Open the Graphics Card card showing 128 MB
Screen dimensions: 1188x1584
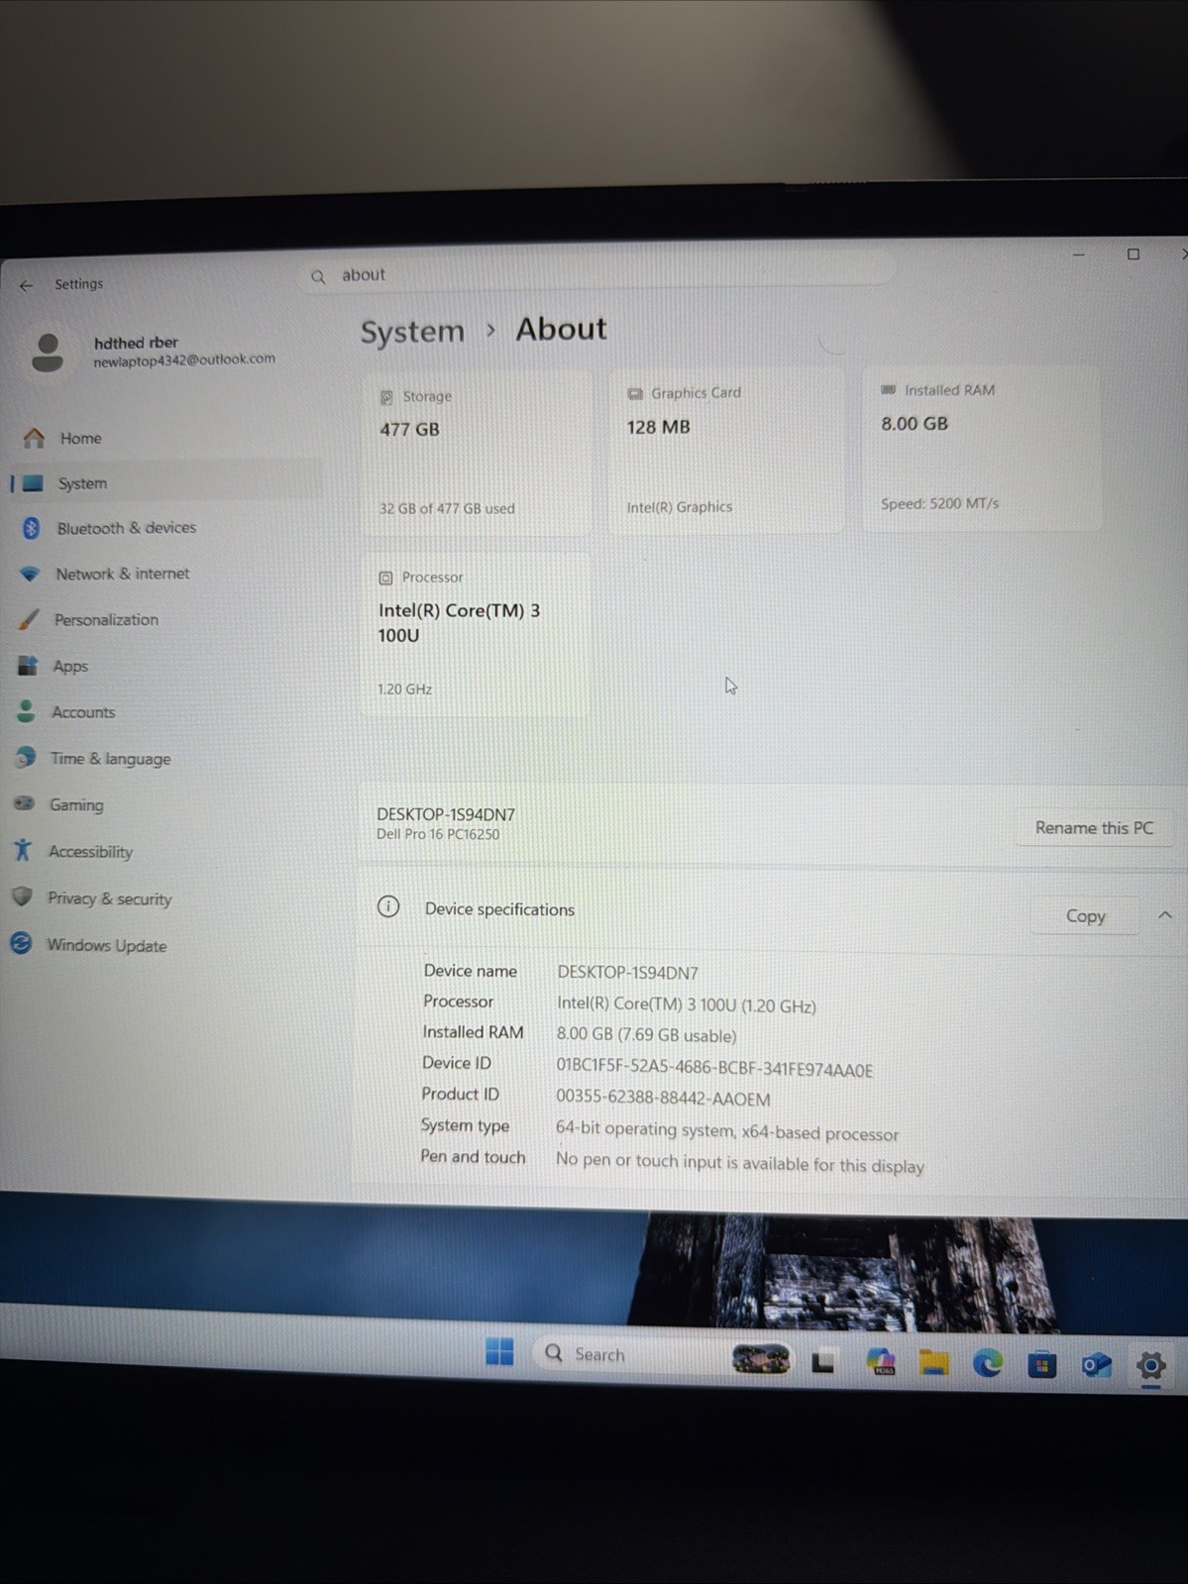pyautogui.click(x=726, y=451)
